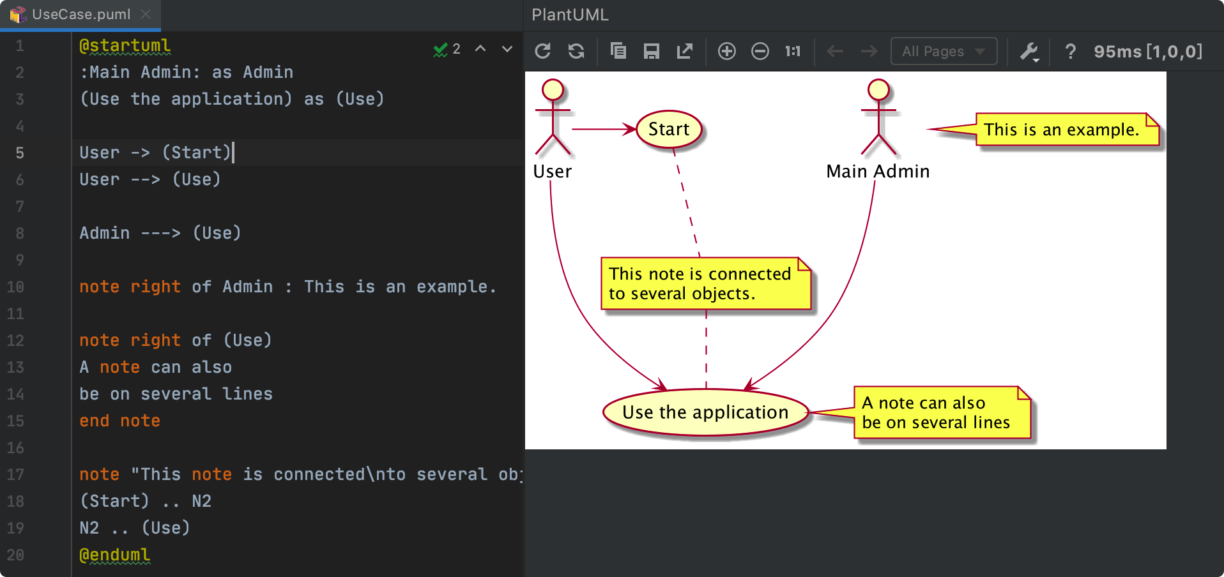The image size is (1224, 577).
Task: Click line 'note right of Admin'
Action: coord(287,287)
